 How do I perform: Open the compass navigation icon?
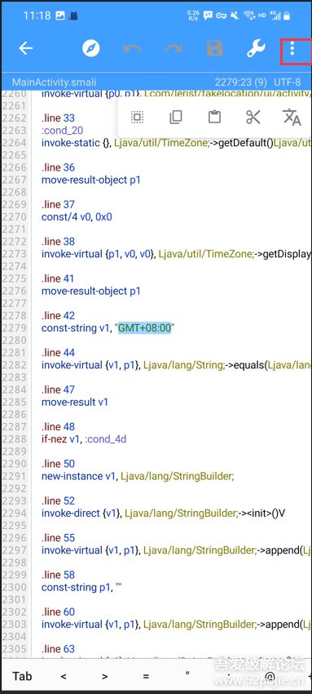tap(91, 48)
